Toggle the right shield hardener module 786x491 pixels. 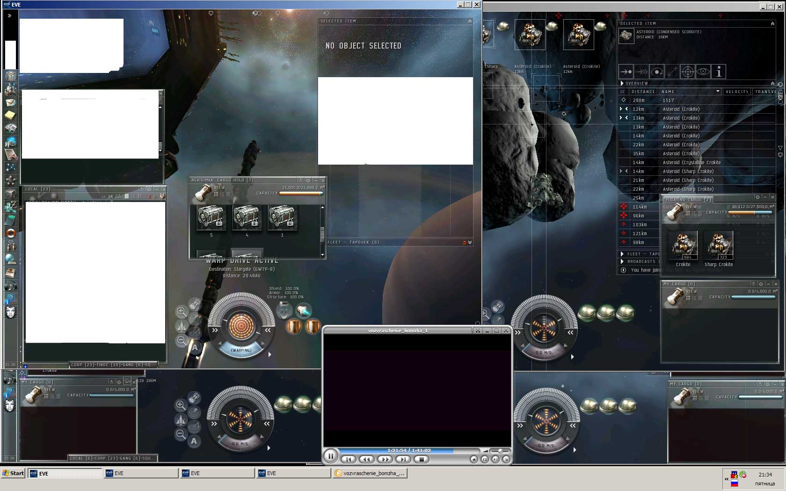(313, 326)
